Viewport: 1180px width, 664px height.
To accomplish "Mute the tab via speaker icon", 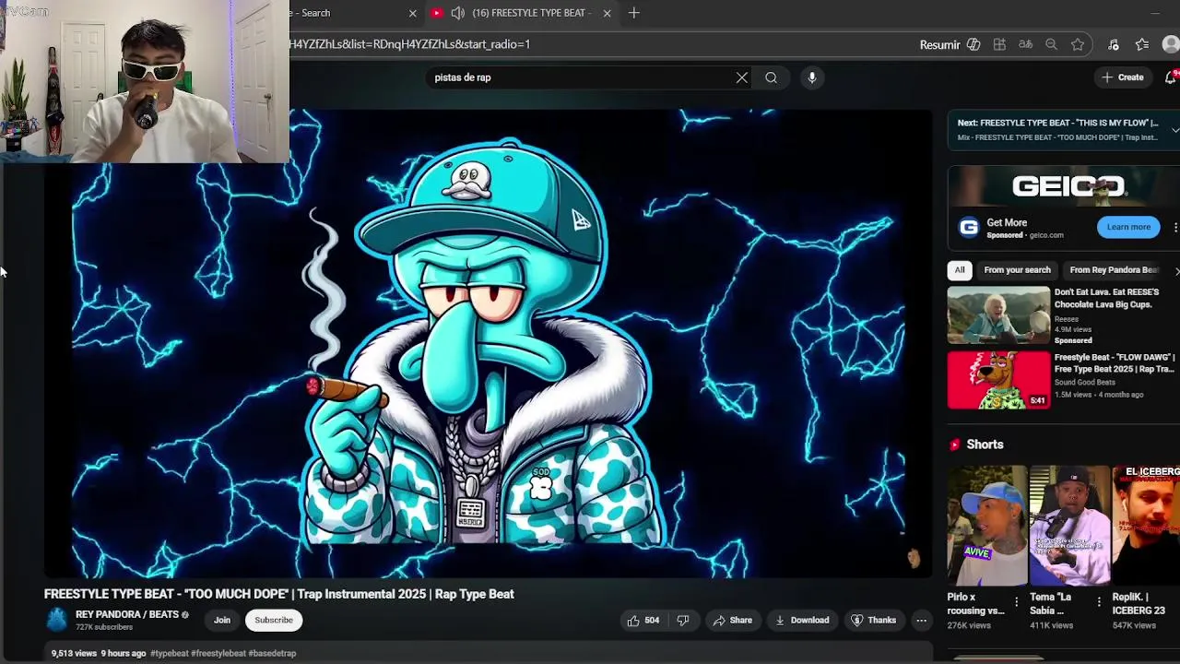I will pos(457,13).
